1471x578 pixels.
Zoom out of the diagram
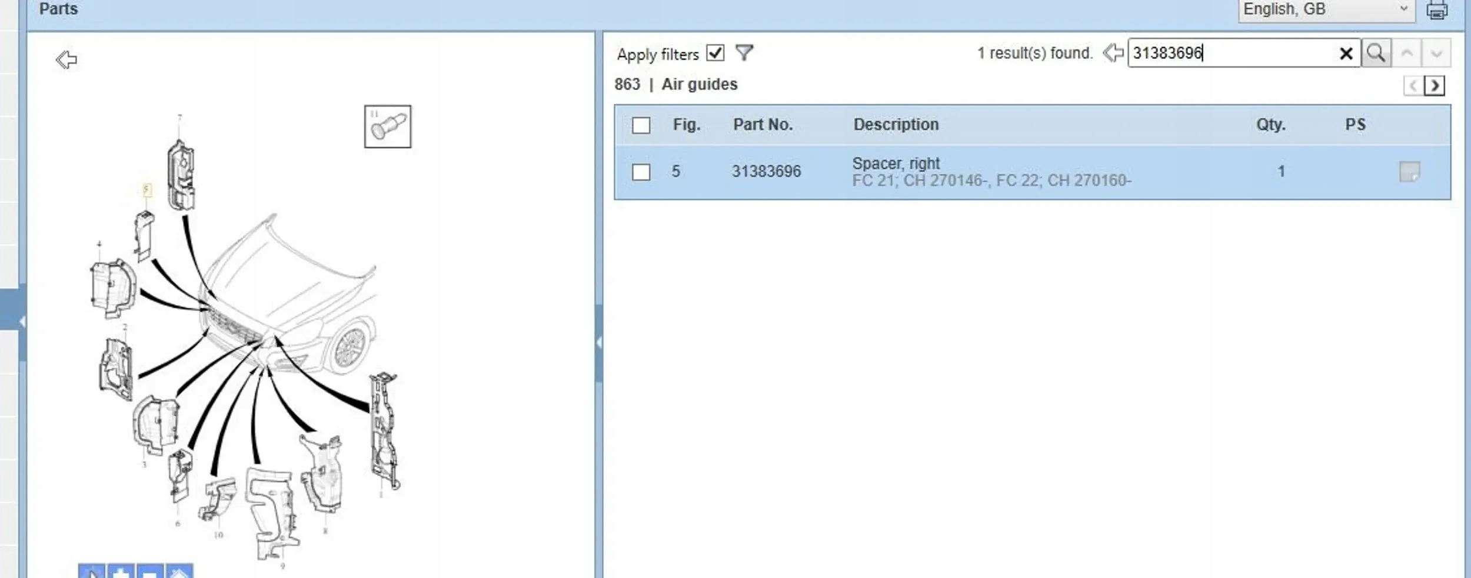(x=150, y=572)
